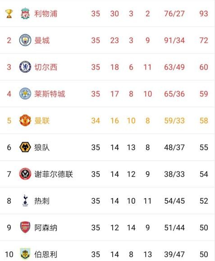This screenshot has width=215, height=261.
Task: Select the Chelsea club badge
Action: pyautogui.click(x=25, y=67)
